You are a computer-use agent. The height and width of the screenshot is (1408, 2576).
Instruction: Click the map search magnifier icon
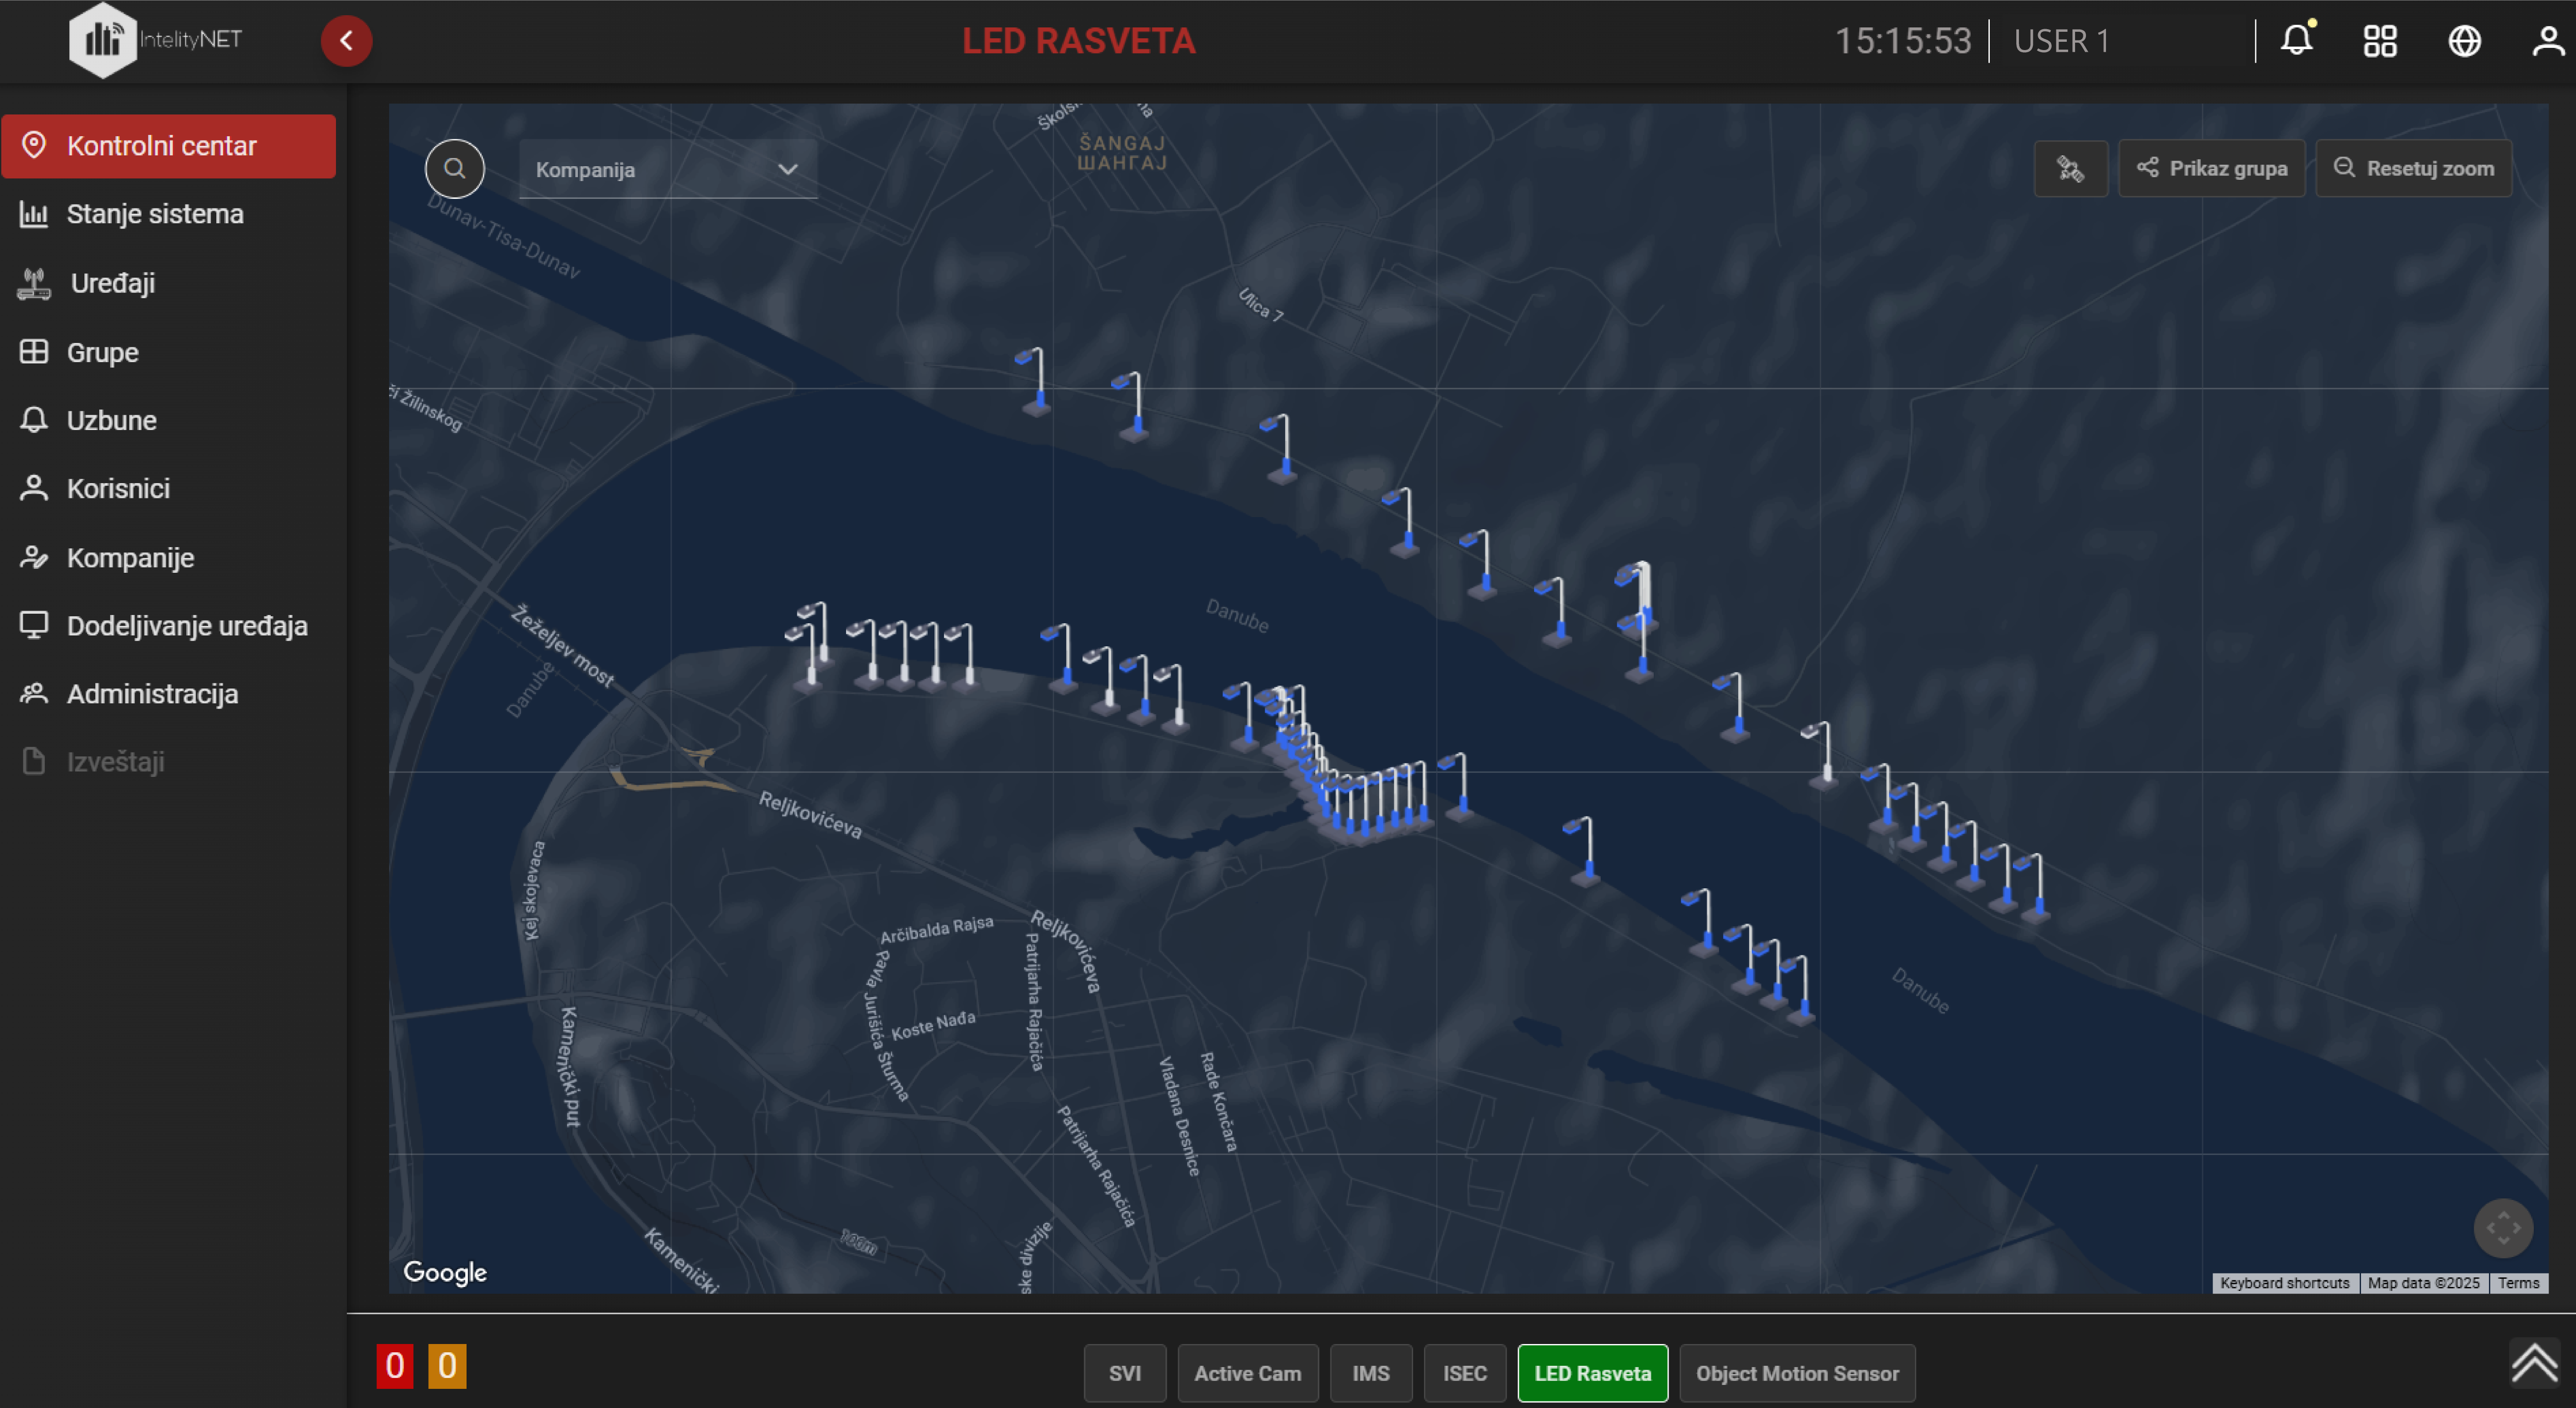click(455, 169)
